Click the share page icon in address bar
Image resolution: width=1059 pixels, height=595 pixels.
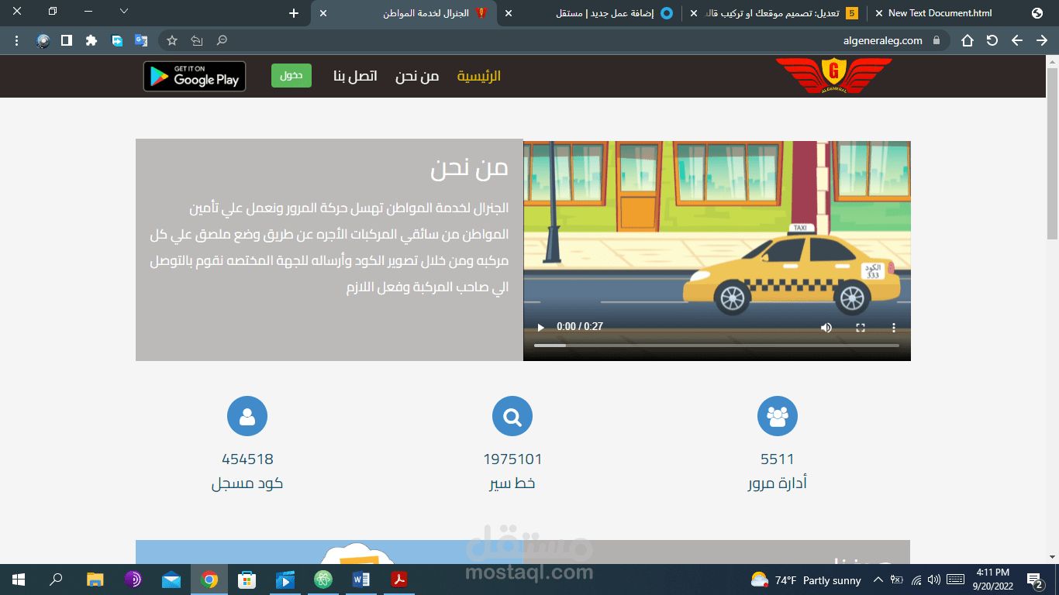tap(197, 40)
